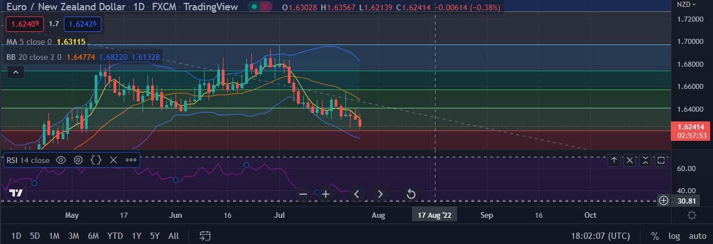Toggle log scale mode
This screenshot has width=713, height=244.
[674, 235]
